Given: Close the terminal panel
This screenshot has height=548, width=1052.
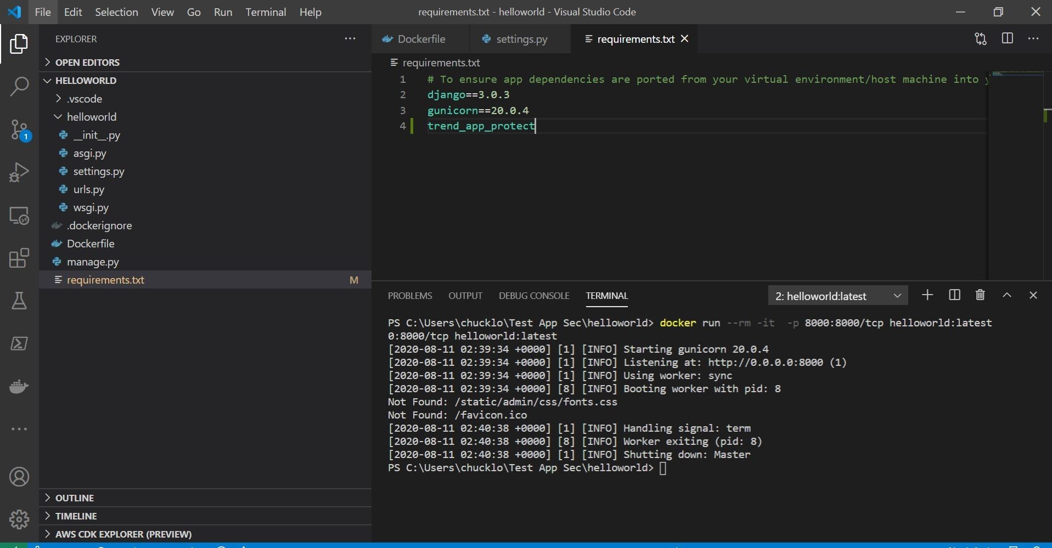Looking at the screenshot, I should tap(1033, 295).
